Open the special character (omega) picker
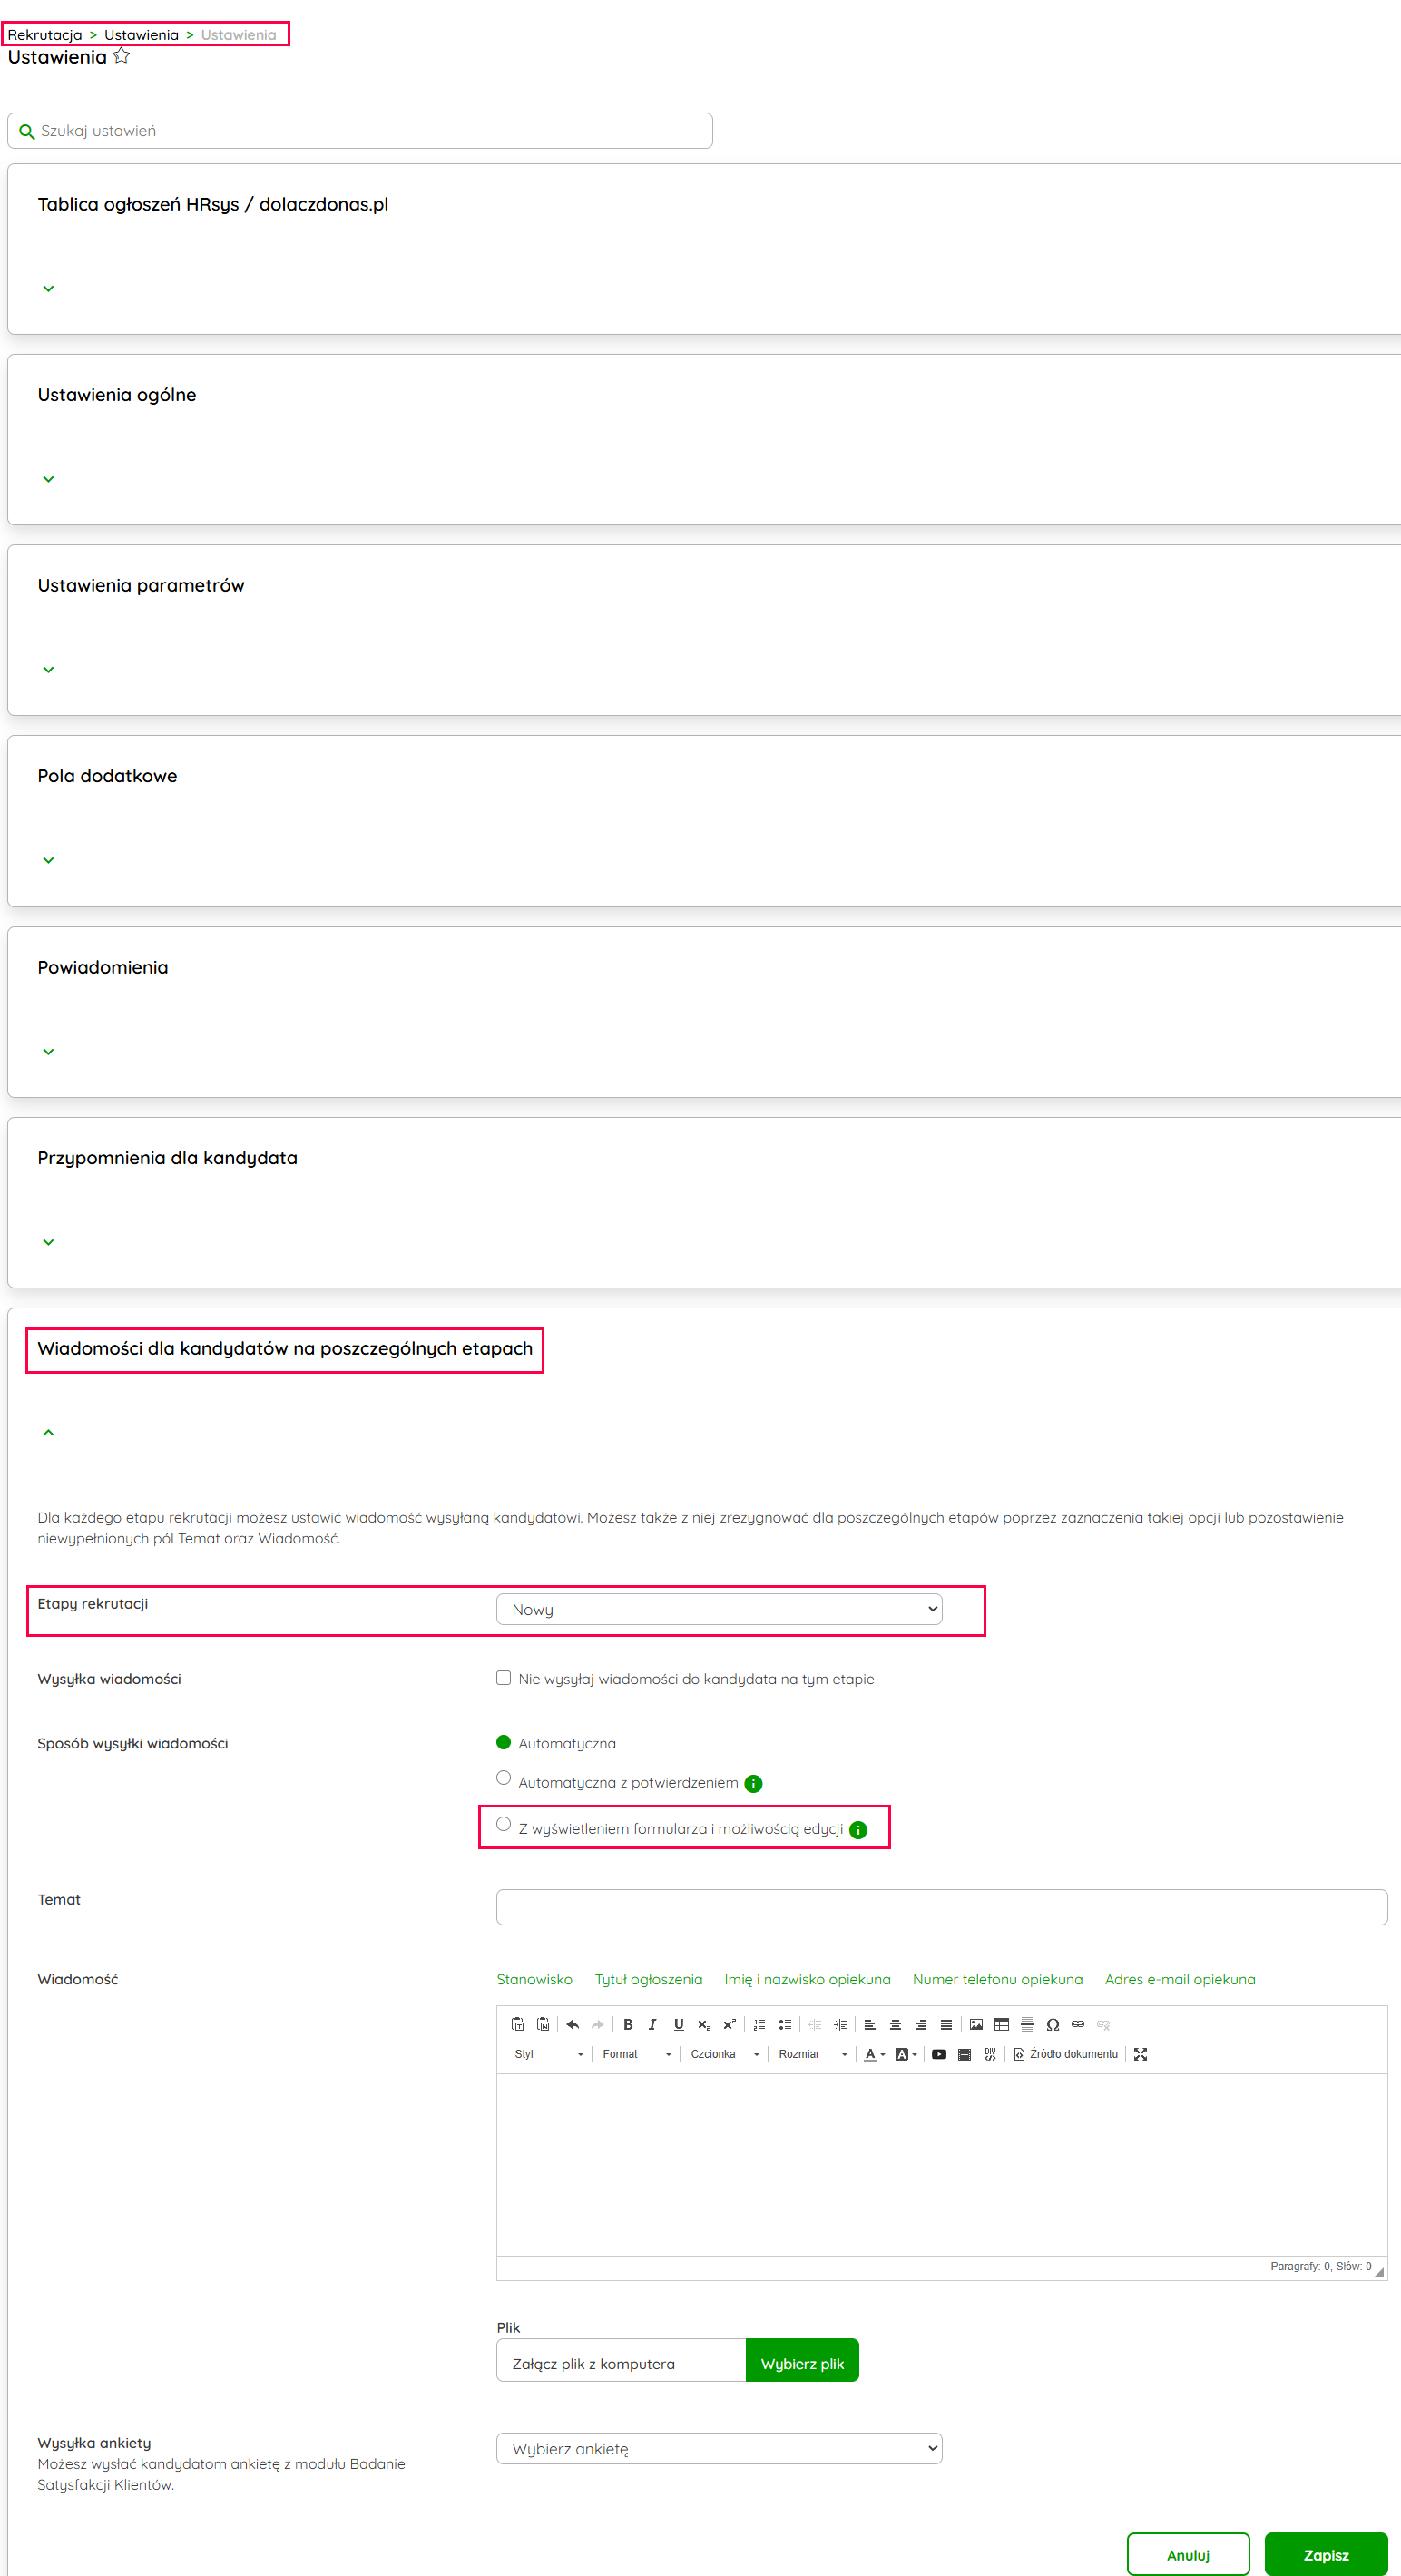This screenshot has height=2576, width=1401. click(1052, 2024)
